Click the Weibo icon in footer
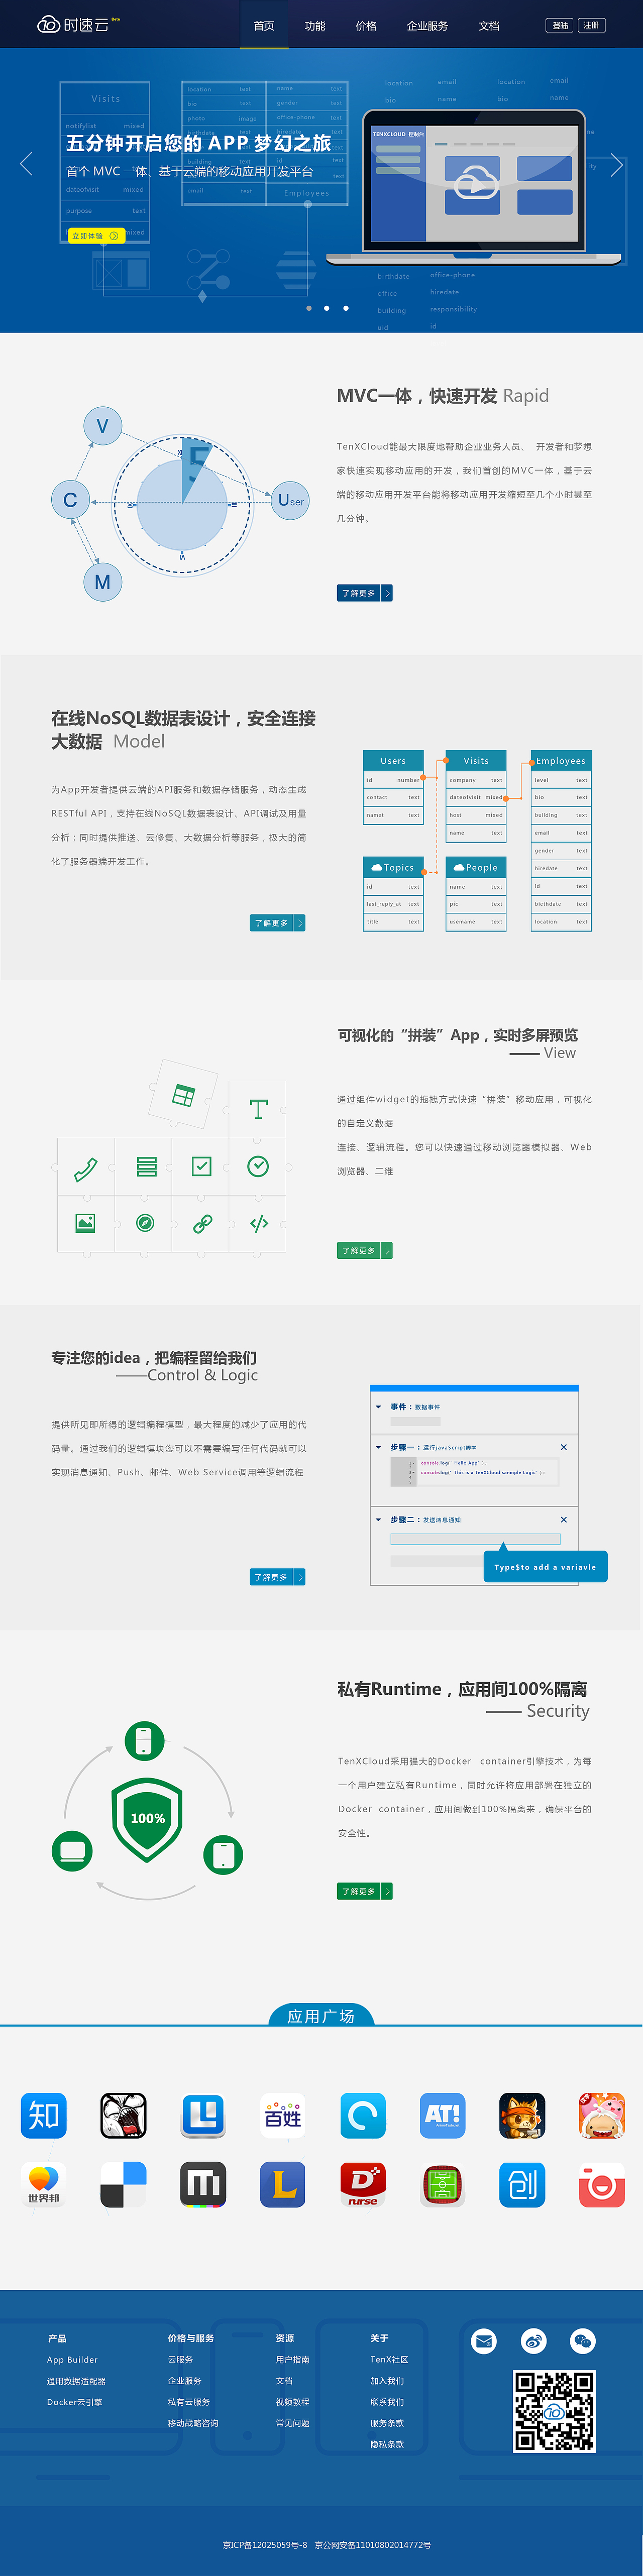 tap(534, 2341)
